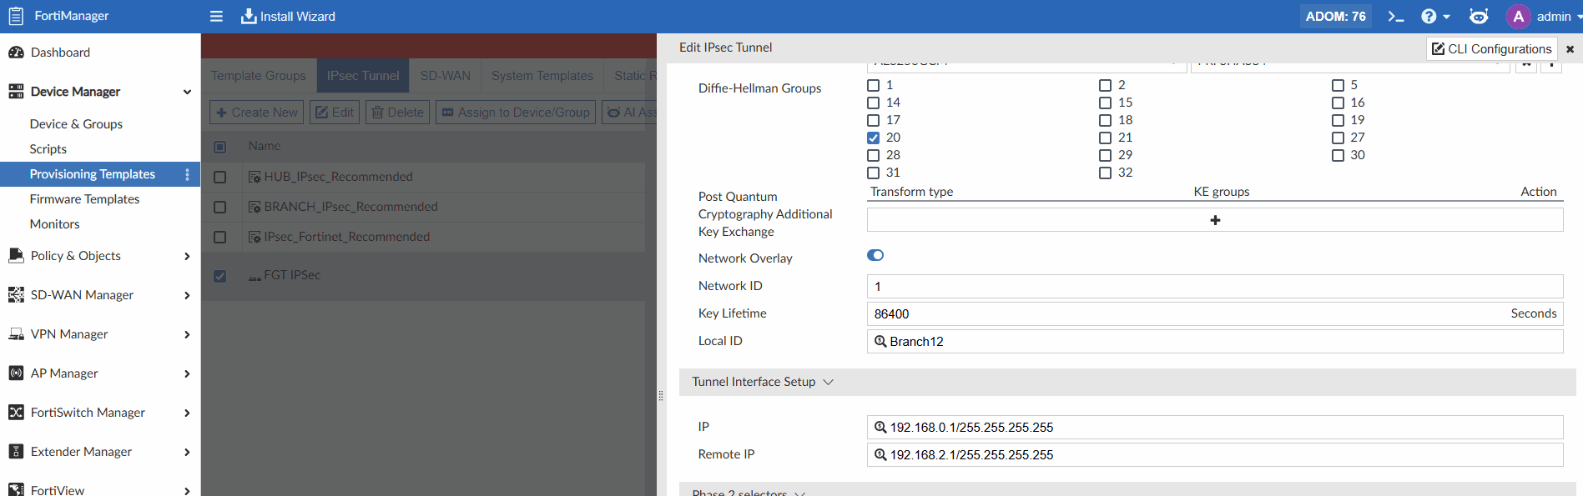1583x496 pixels.
Task: Expand Policy & Objects
Action: click(x=187, y=256)
